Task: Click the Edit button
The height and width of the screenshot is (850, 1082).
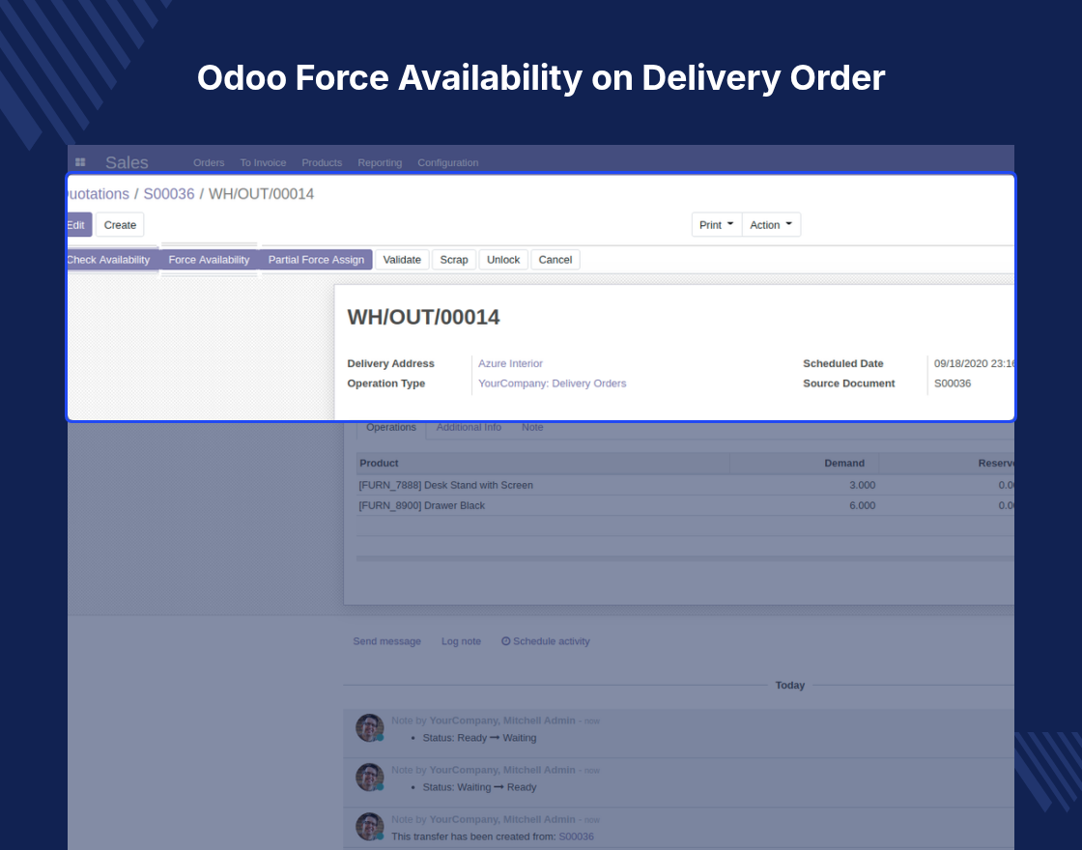Action: coord(78,225)
